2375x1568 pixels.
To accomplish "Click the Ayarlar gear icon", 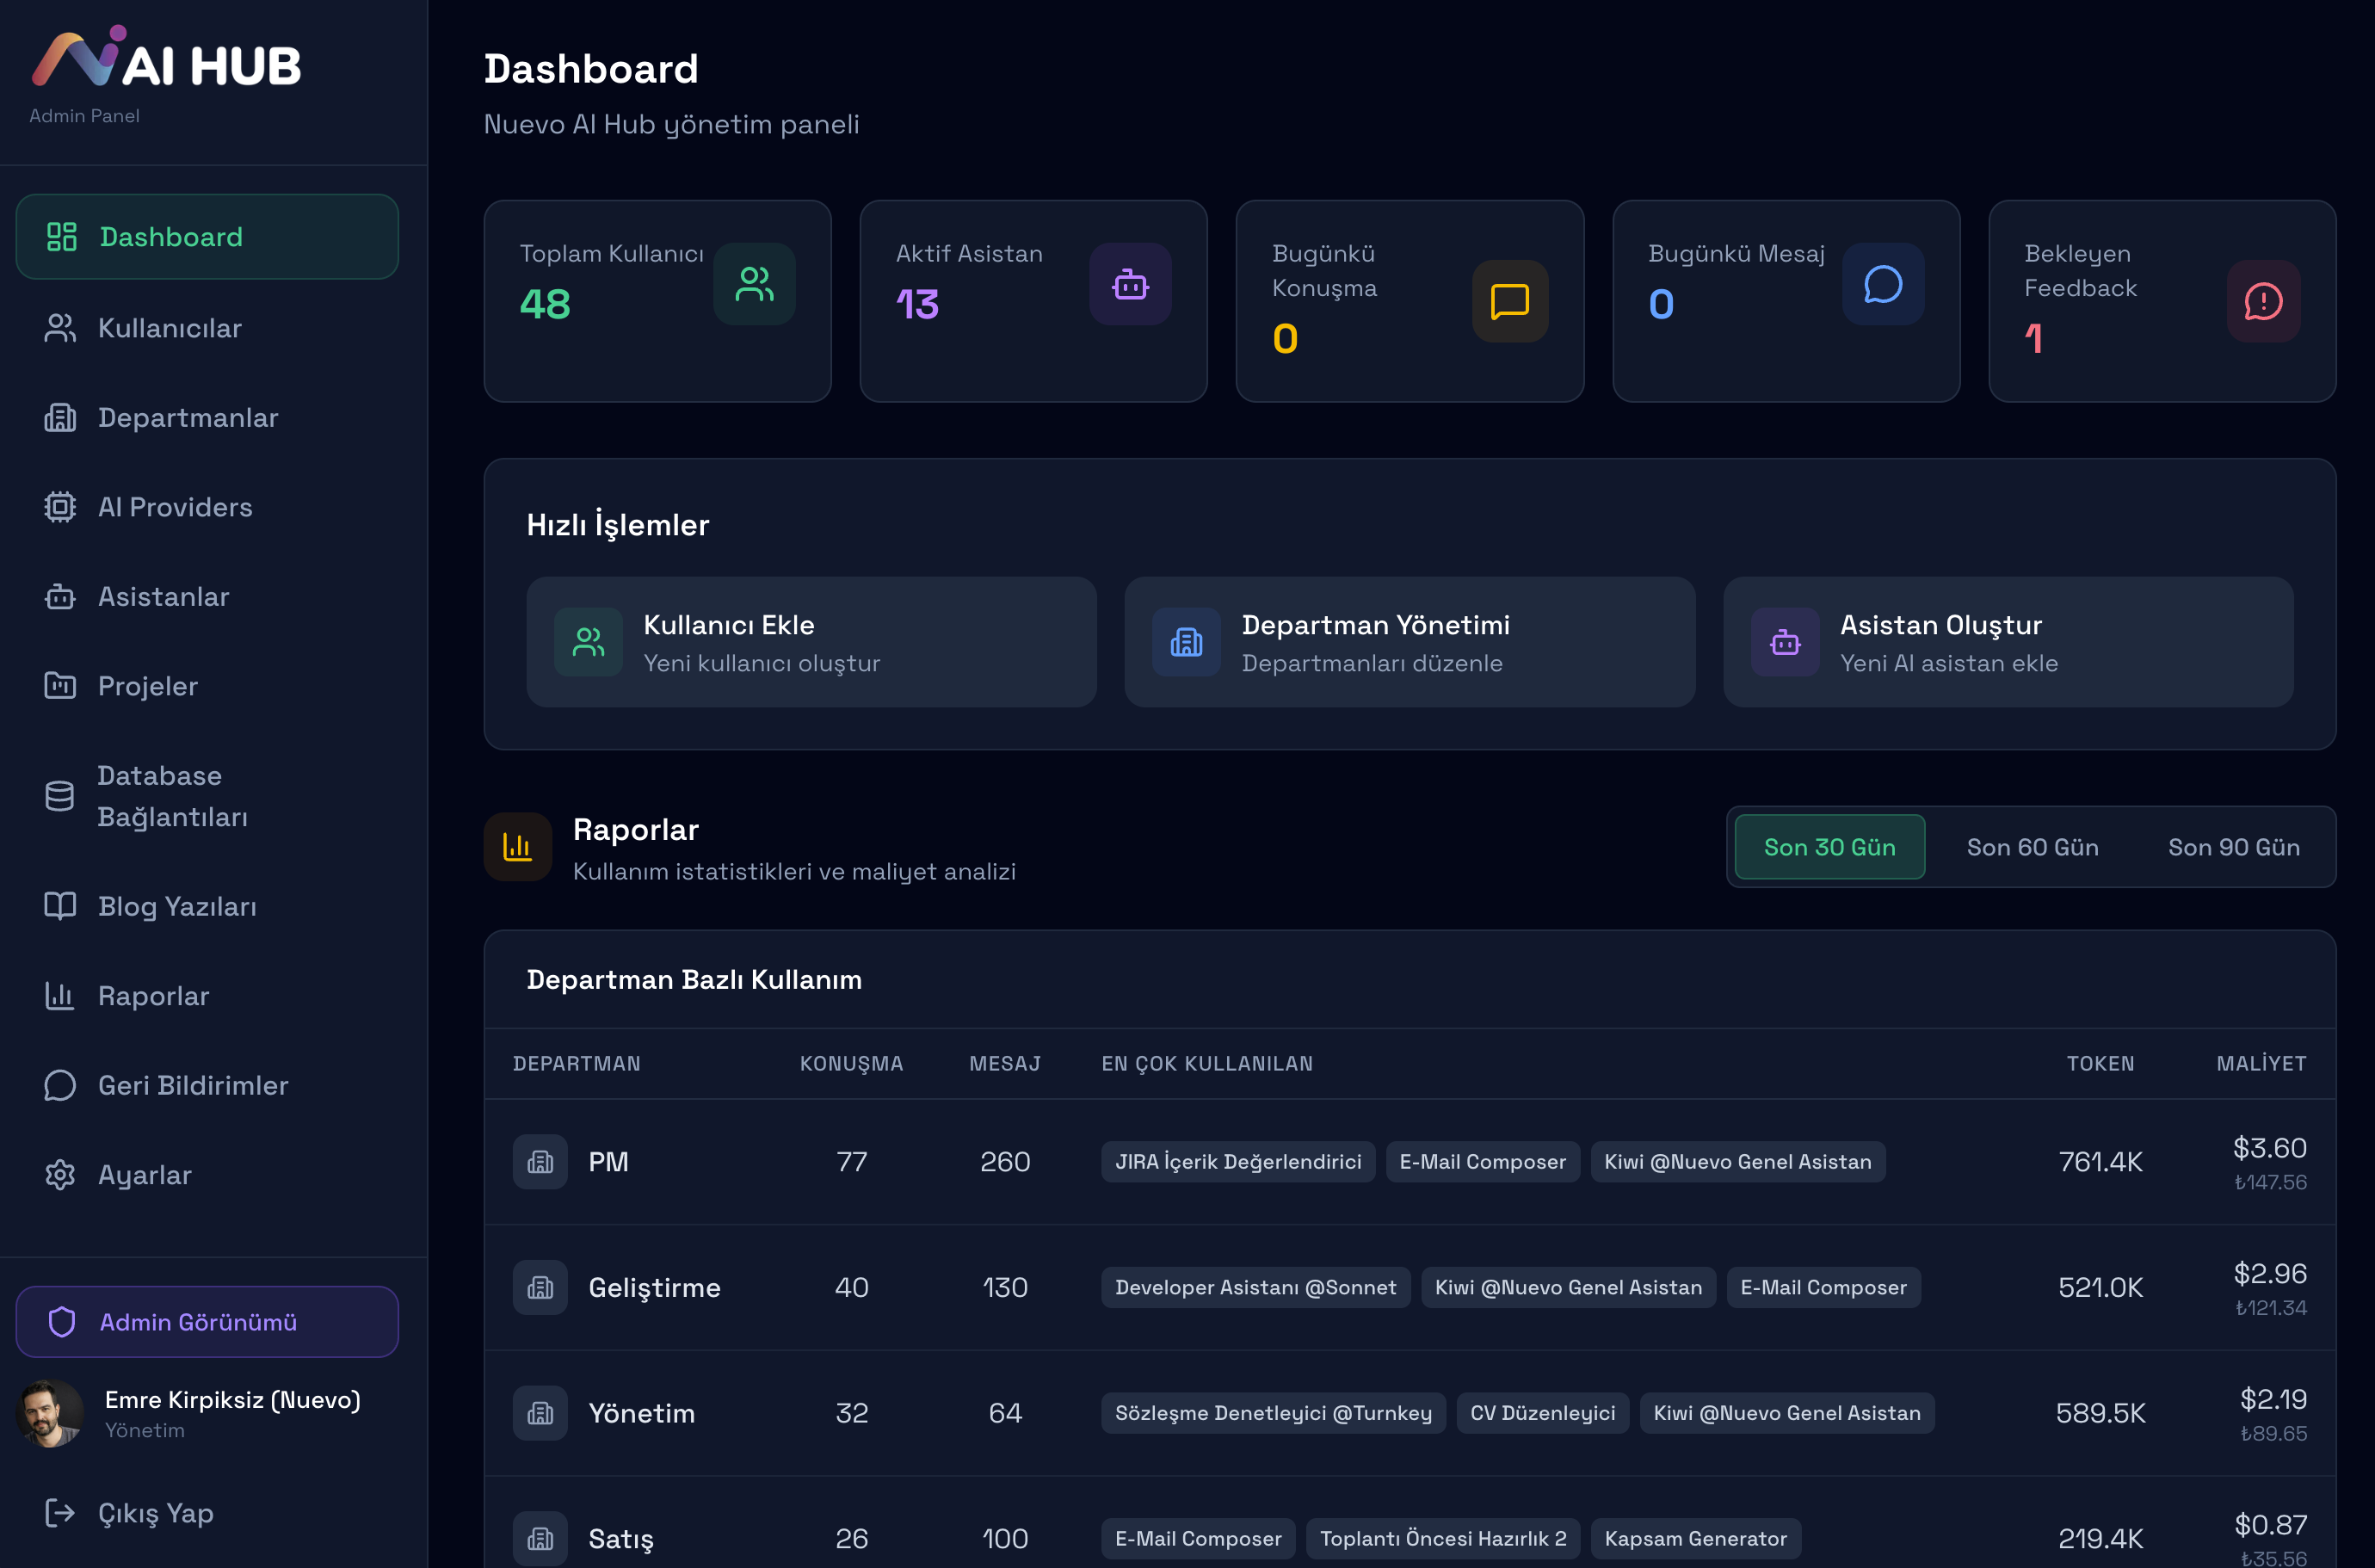I will tap(60, 1175).
